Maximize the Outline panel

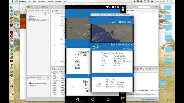[x=48, y=77]
